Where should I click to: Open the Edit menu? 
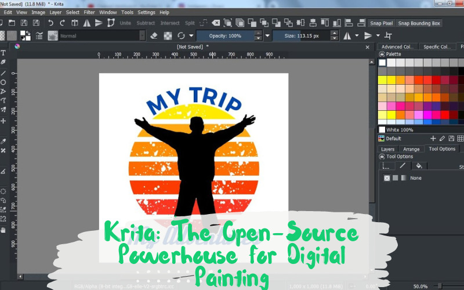(8, 12)
